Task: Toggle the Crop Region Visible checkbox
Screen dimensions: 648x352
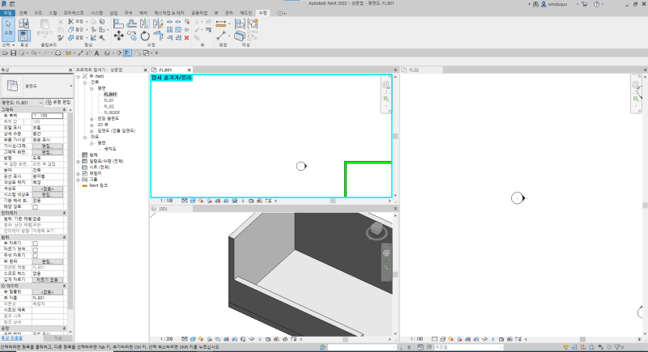Action: [x=35, y=250]
